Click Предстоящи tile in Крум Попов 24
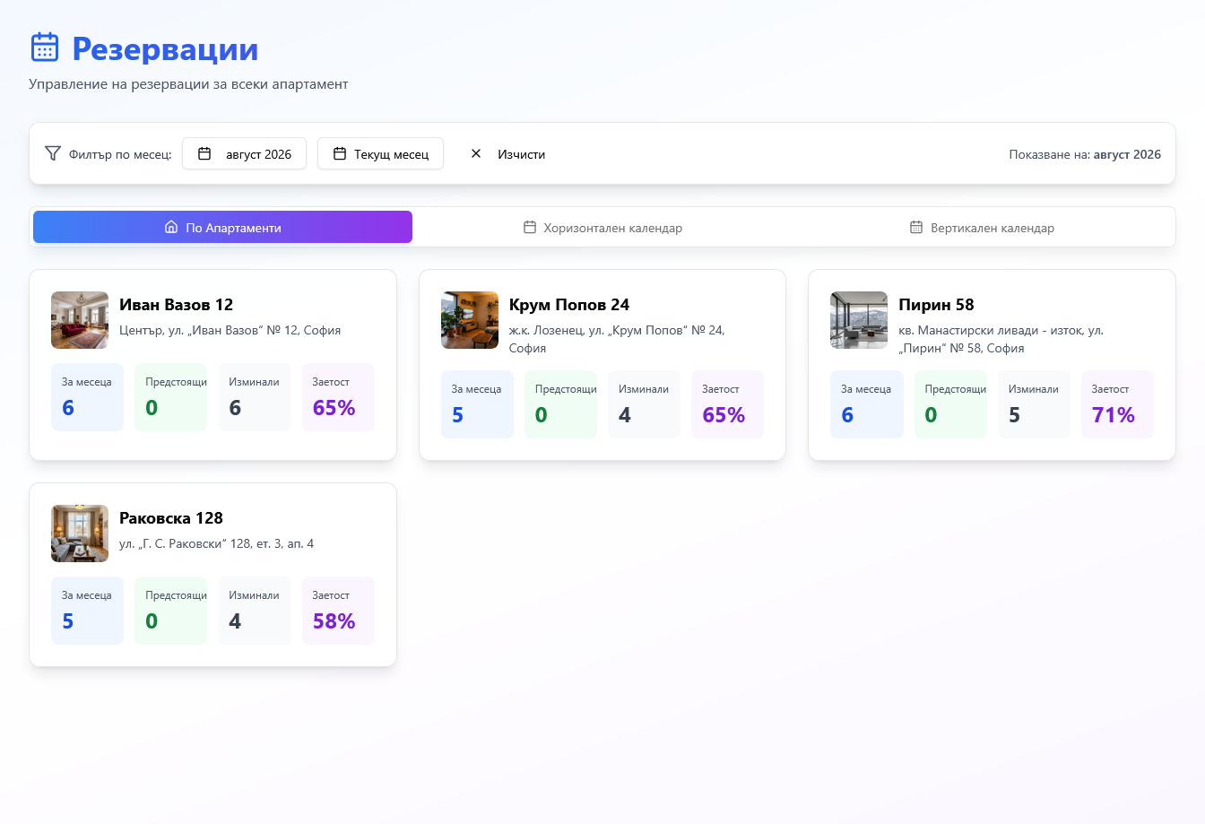This screenshot has width=1205, height=824. pos(560,404)
